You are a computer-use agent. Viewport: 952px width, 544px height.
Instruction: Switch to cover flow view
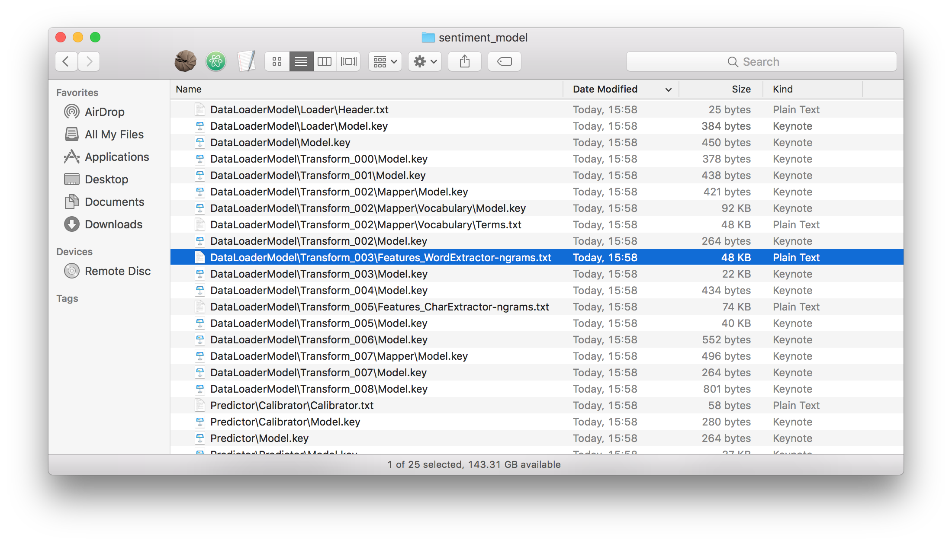coord(348,61)
